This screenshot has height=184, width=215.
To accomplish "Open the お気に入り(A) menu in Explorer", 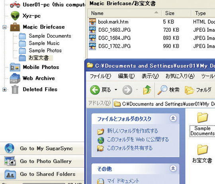I will [x=180, y=76].
